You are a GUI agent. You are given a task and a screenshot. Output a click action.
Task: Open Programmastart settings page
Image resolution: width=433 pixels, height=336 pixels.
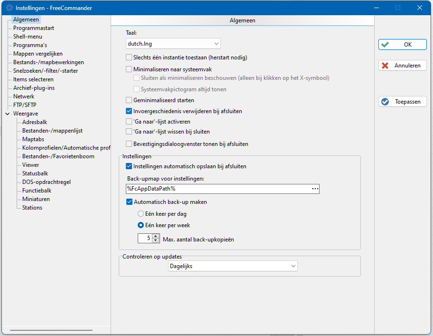point(33,28)
